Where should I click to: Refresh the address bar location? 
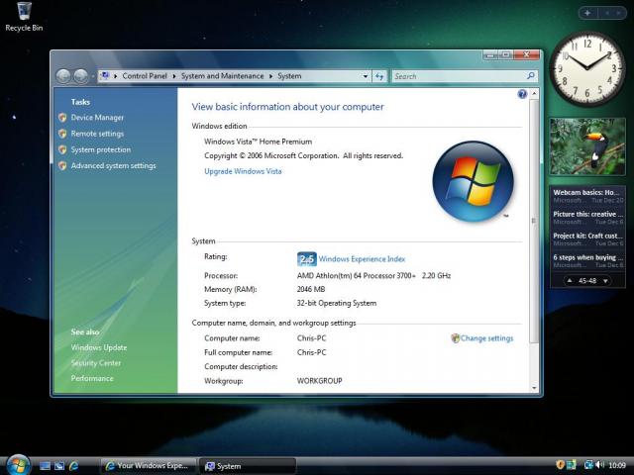[379, 76]
